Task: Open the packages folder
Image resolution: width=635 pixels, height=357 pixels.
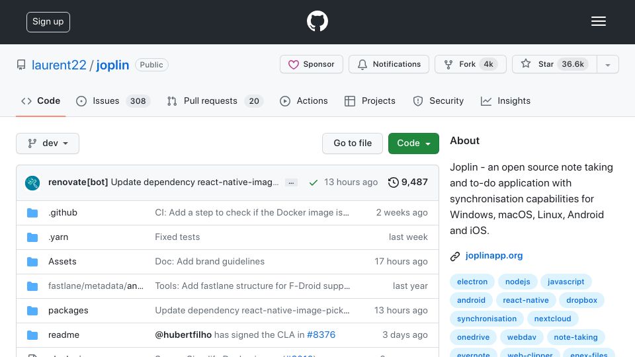Action: tap(68, 311)
